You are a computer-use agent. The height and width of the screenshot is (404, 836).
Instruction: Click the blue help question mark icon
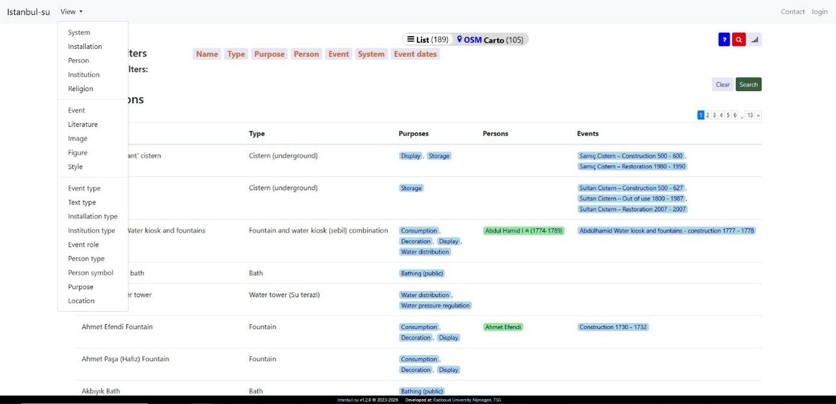point(724,40)
